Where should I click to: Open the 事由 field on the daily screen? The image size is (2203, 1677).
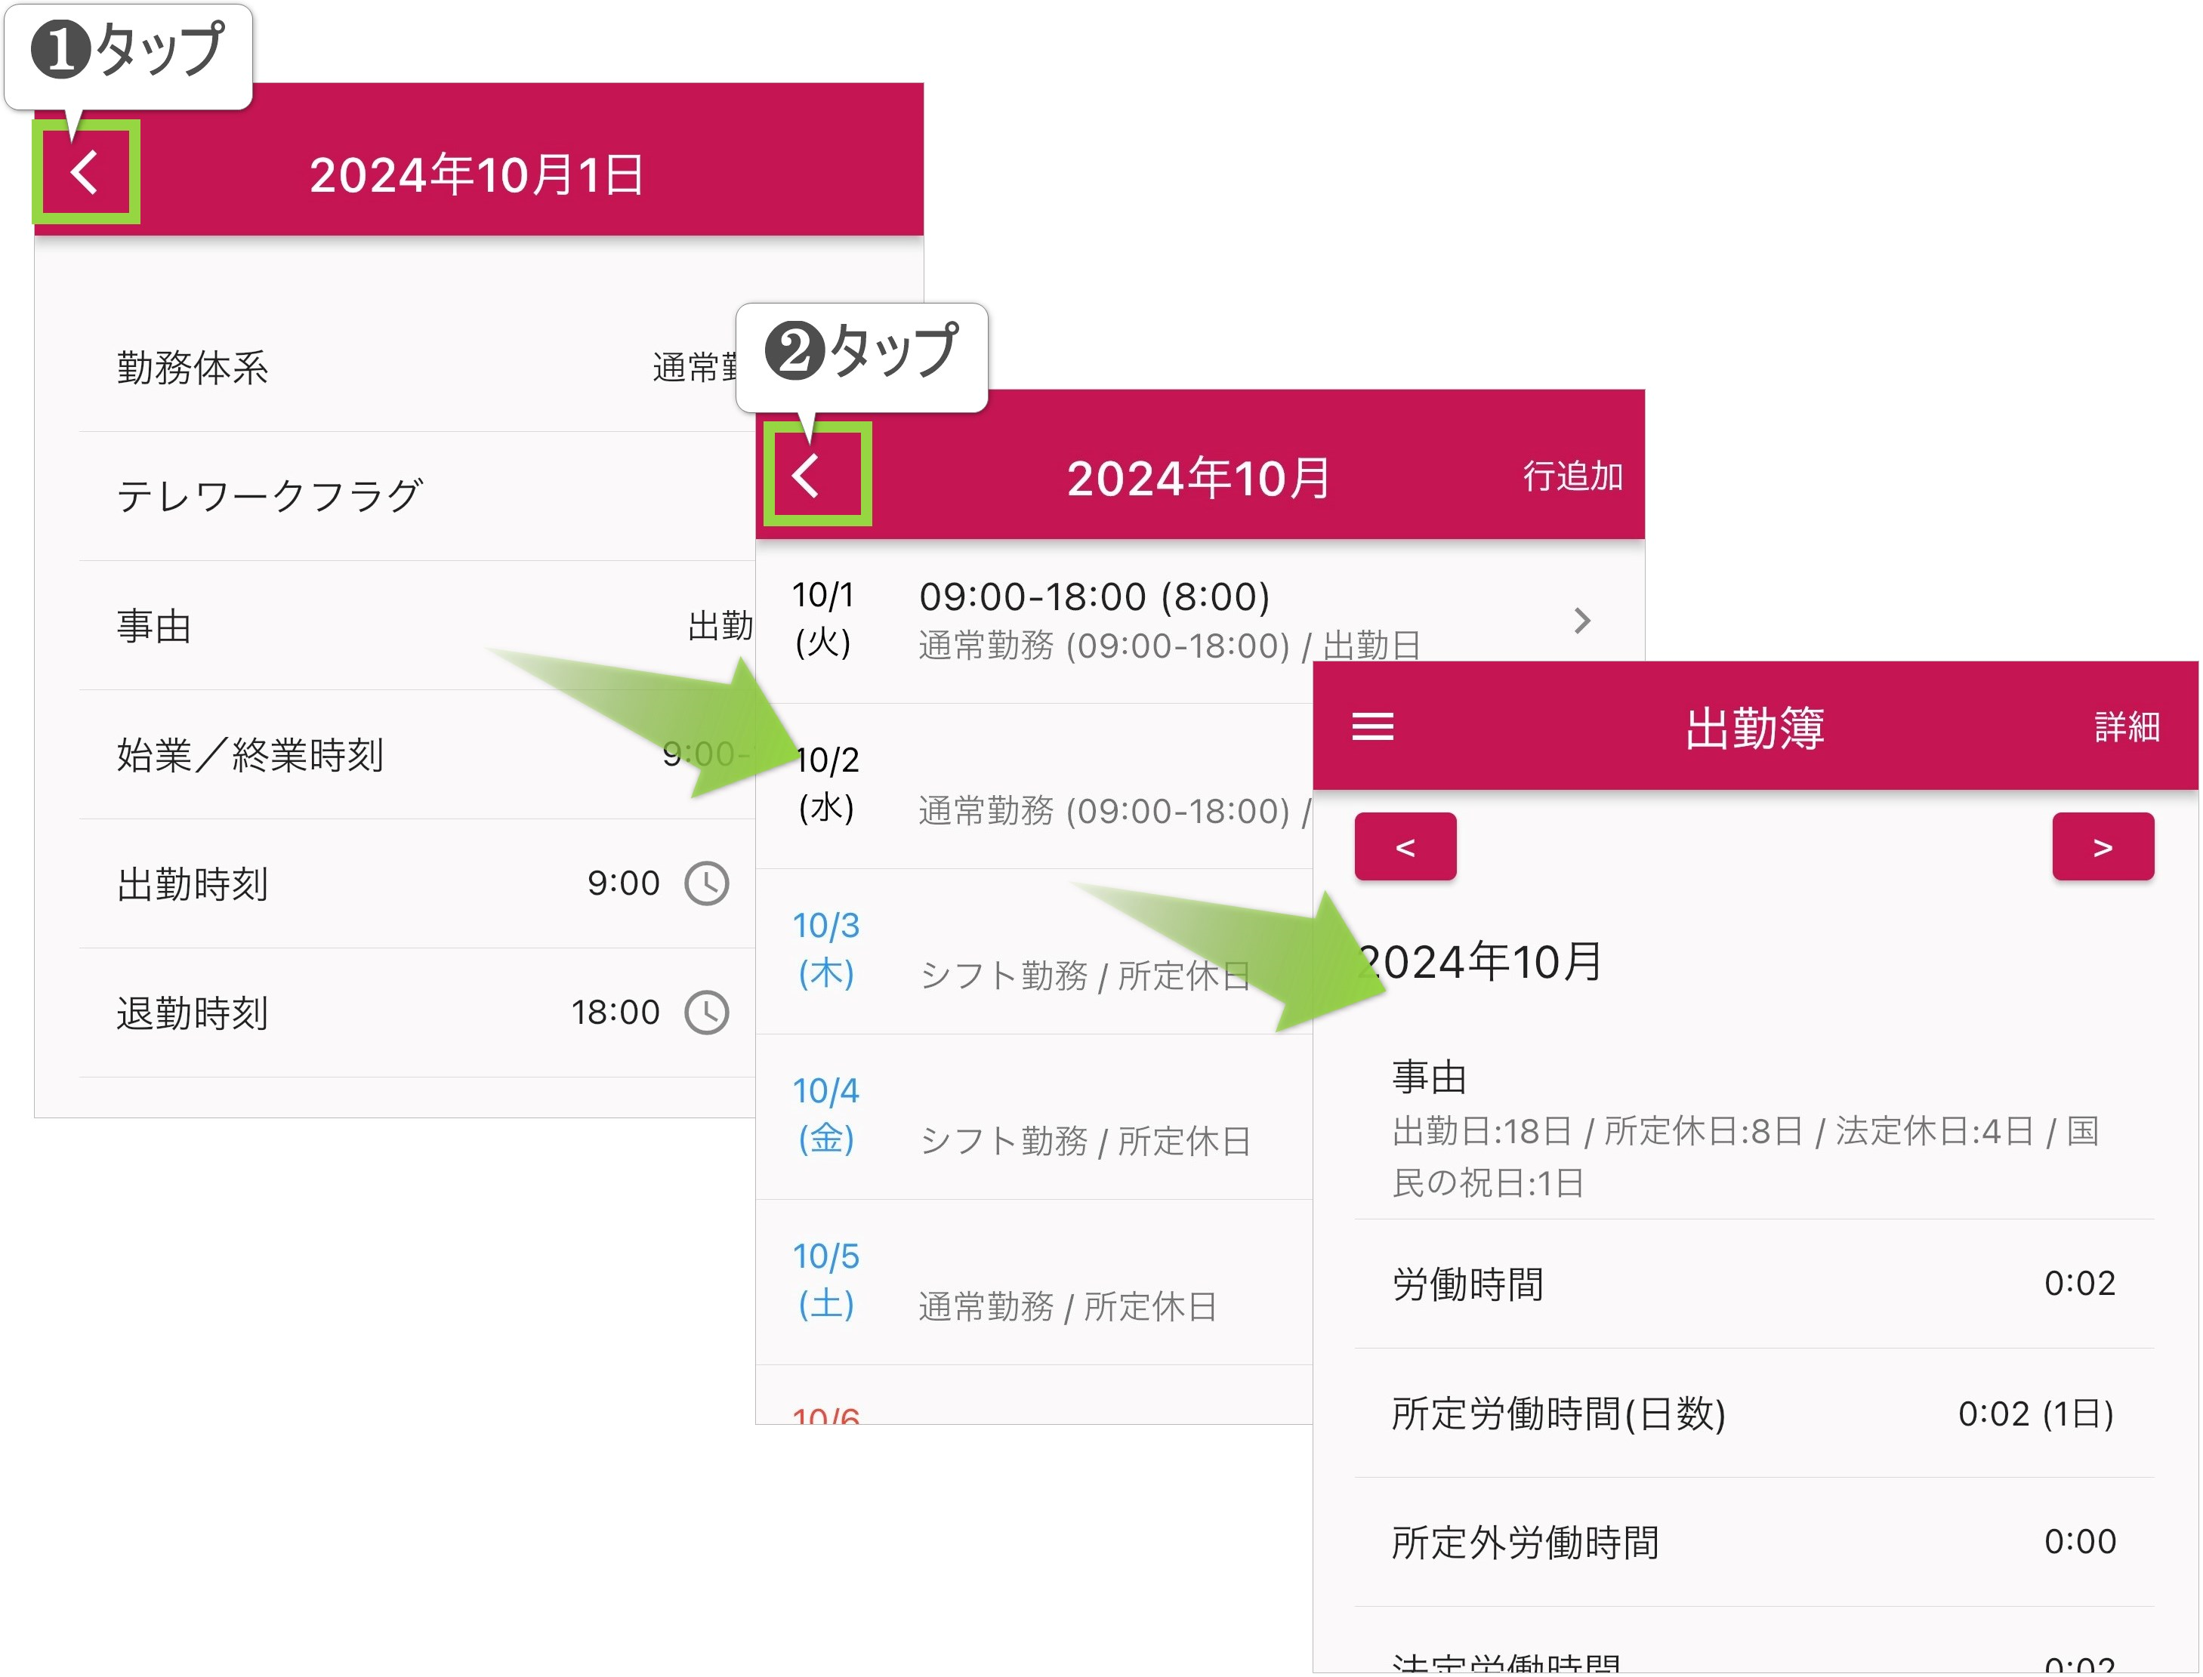(400, 626)
